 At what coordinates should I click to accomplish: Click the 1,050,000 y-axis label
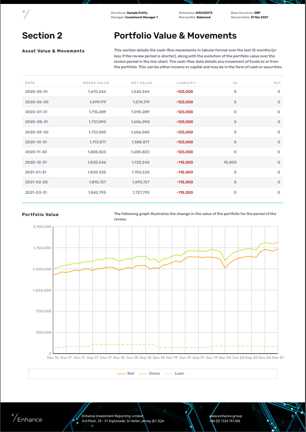[42, 290]
